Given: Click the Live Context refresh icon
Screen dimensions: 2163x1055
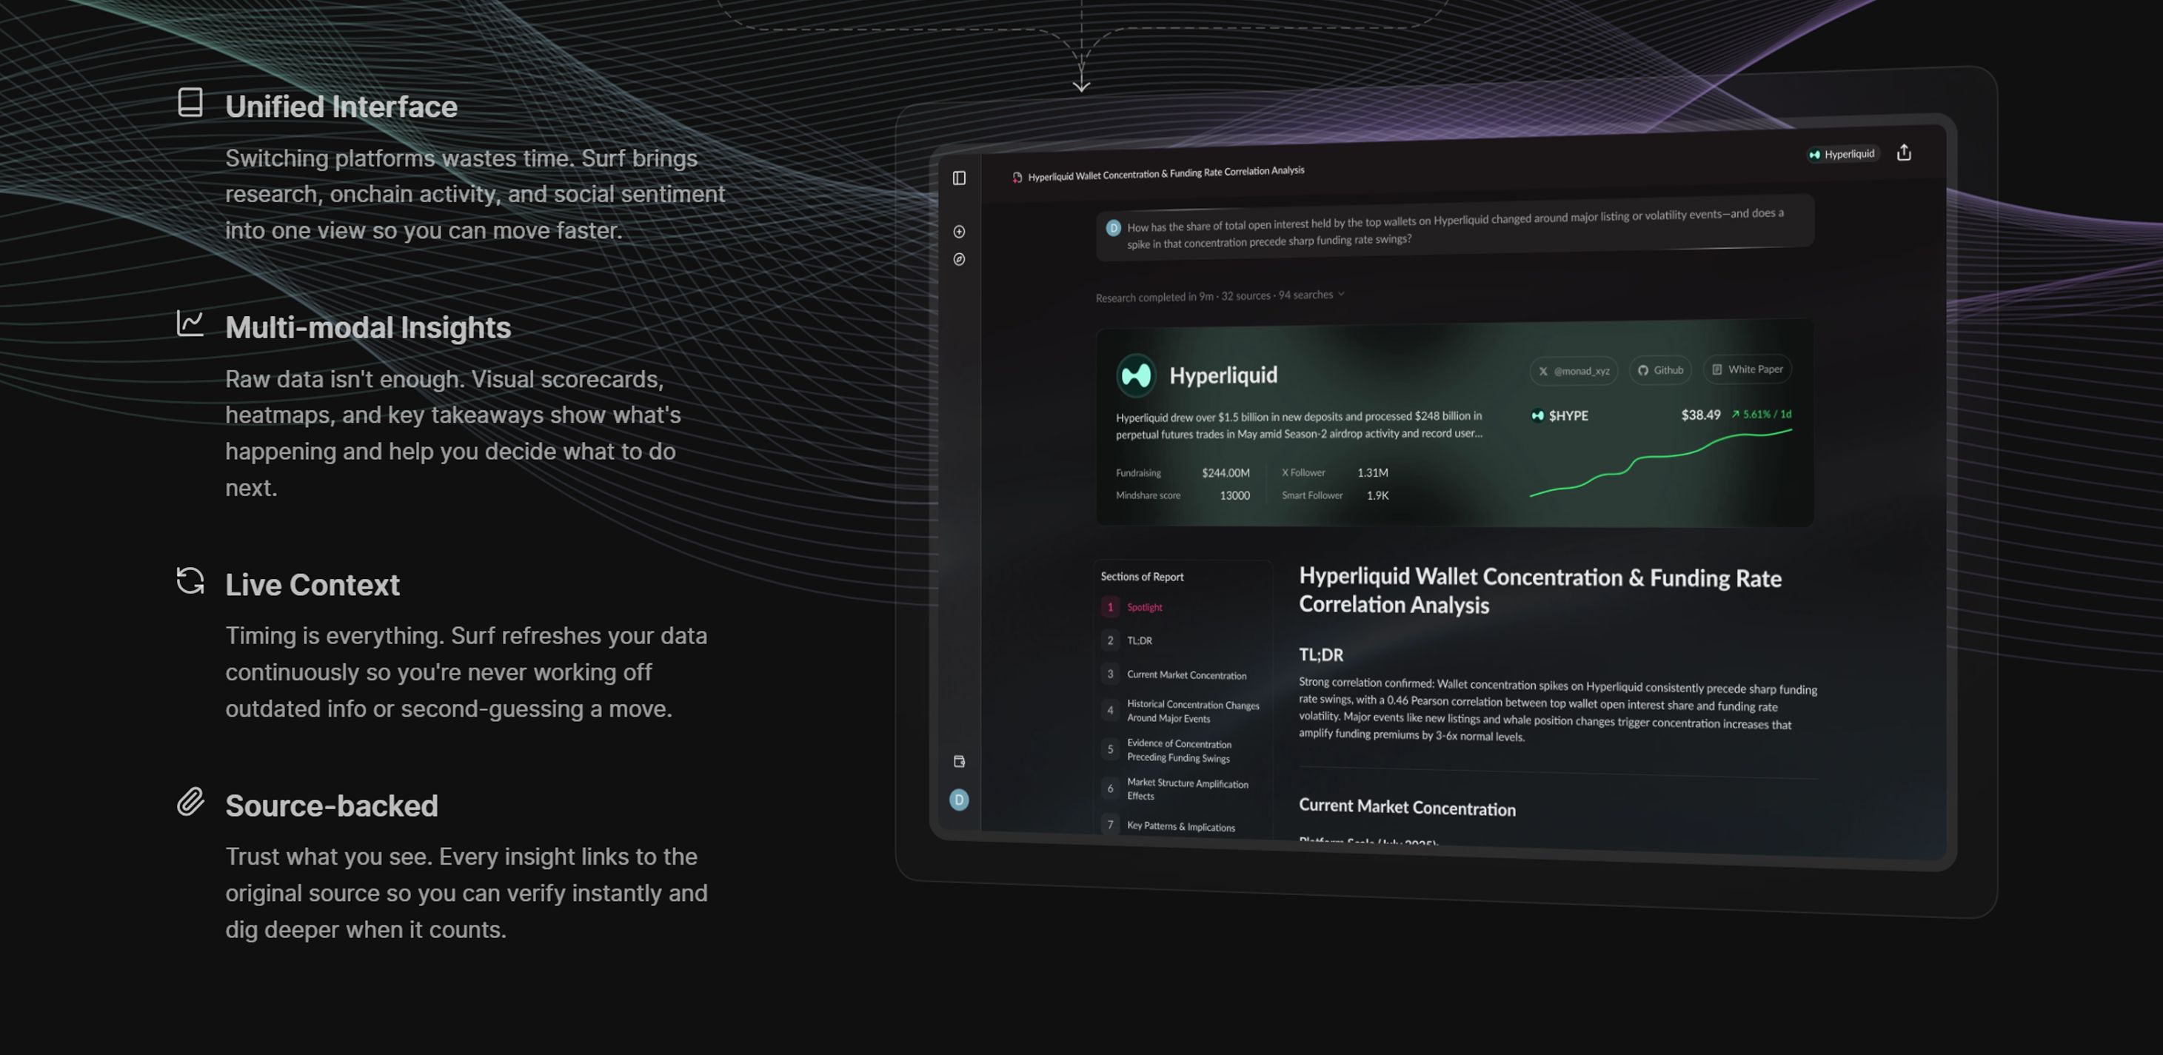Looking at the screenshot, I should pos(190,580).
